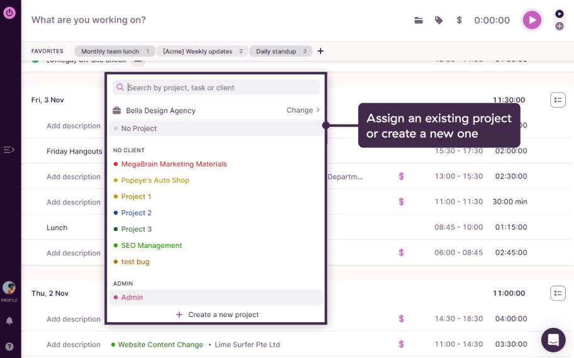Toggle bulk edit list for Fri, 3 Nov
This screenshot has height=358, width=574.
point(558,99)
